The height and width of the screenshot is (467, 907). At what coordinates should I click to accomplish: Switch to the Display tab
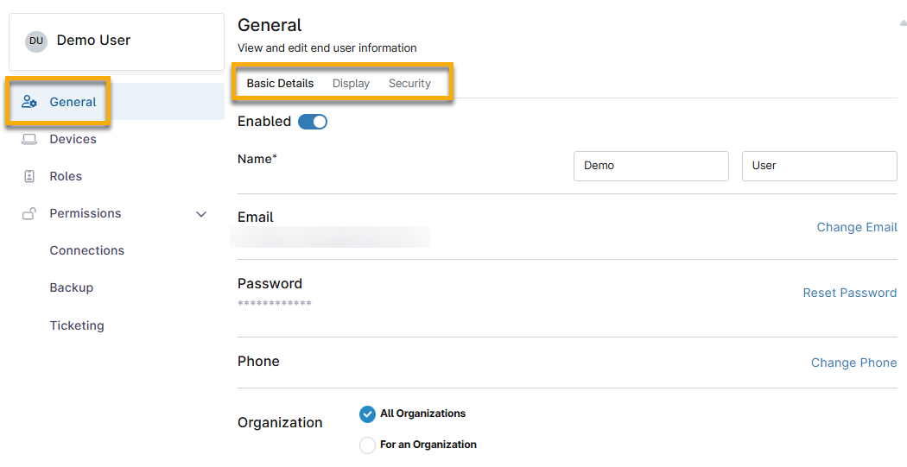click(x=351, y=84)
